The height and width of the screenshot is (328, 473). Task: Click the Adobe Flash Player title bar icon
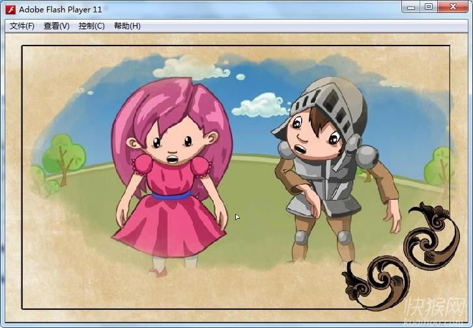(10, 9)
